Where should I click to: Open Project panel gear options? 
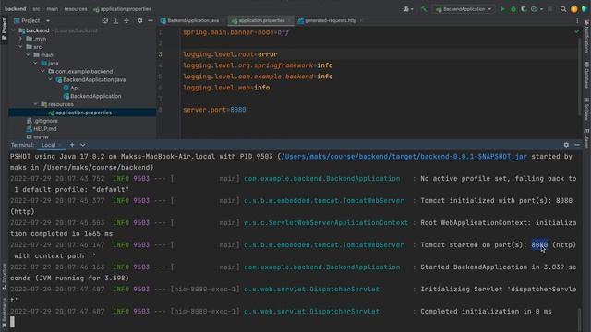pyautogui.click(x=139, y=20)
